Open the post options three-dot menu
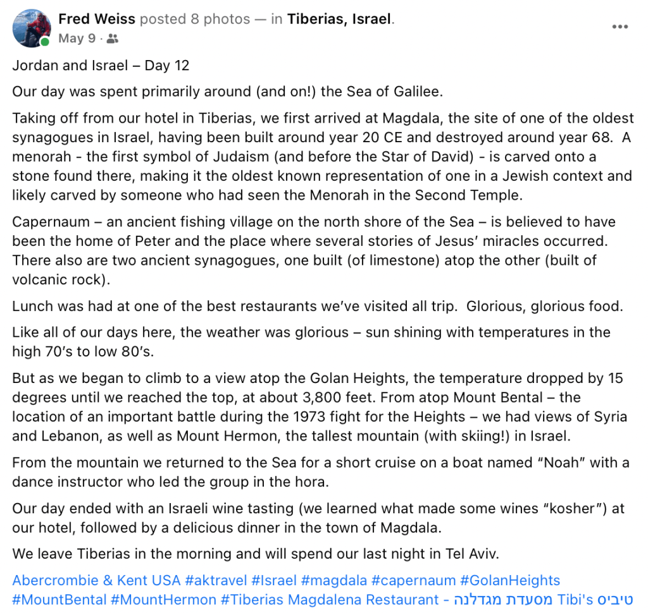 point(620,27)
